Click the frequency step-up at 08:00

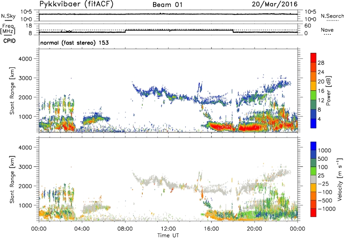click(125, 31)
